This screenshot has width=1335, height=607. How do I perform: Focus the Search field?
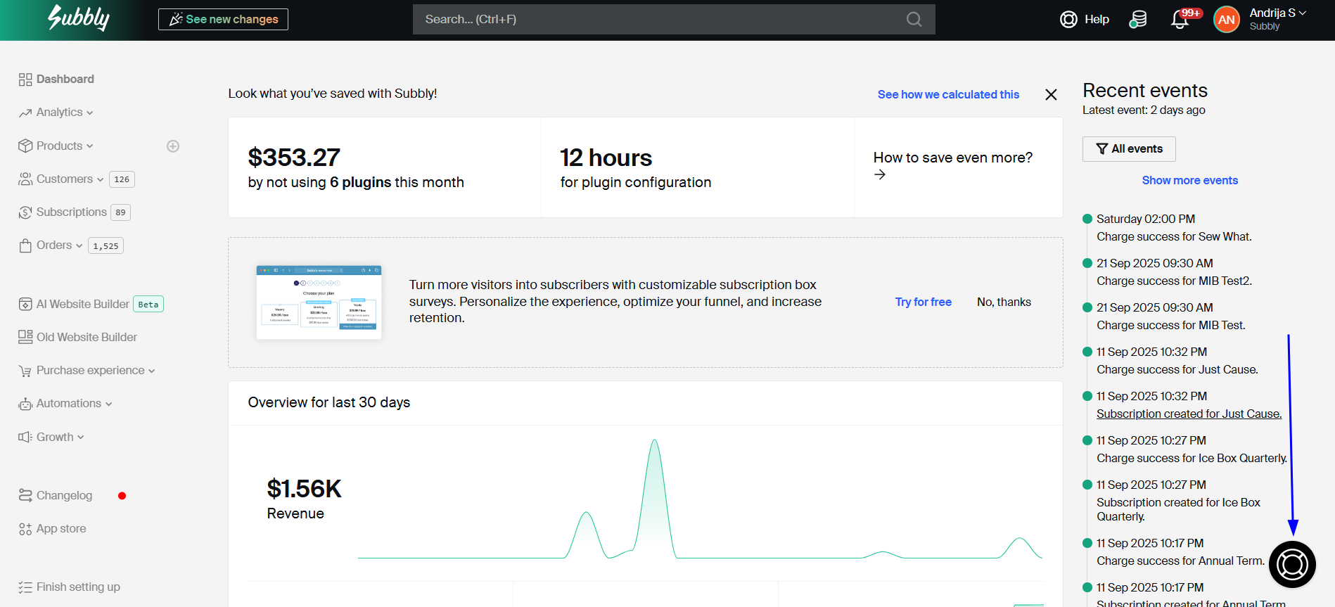pyautogui.click(x=674, y=20)
